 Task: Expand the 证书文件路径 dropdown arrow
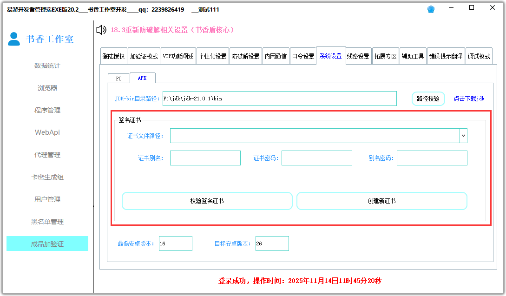pos(463,136)
